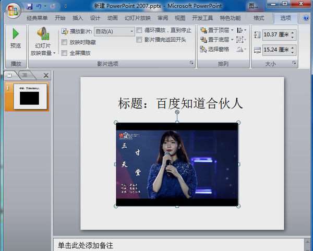Go to the 幻灯片放映 tab
Viewport: 313px width, 251px height.
138,18
